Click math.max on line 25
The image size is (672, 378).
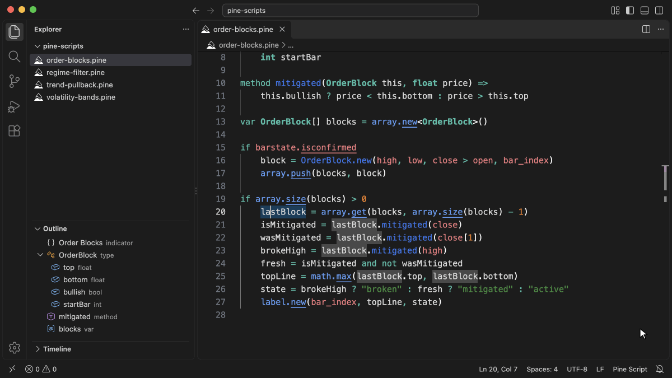(332, 276)
